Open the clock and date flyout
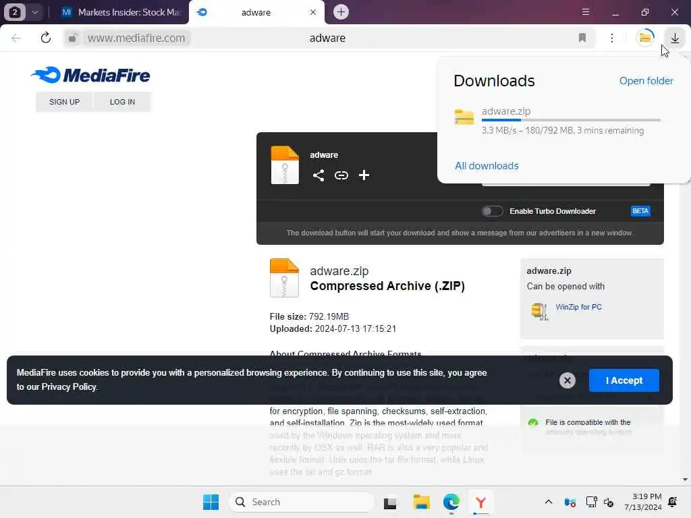 [x=643, y=502]
